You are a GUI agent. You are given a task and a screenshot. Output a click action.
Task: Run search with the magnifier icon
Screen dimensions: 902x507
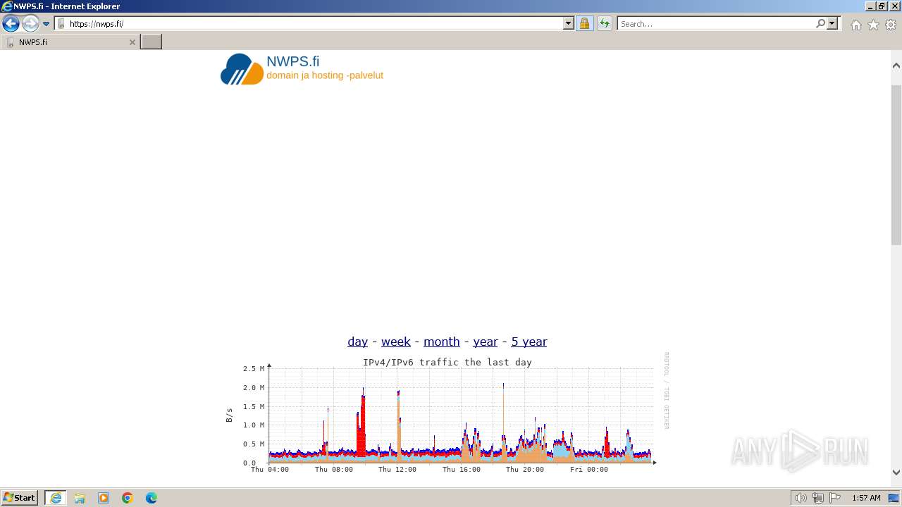[x=820, y=24]
